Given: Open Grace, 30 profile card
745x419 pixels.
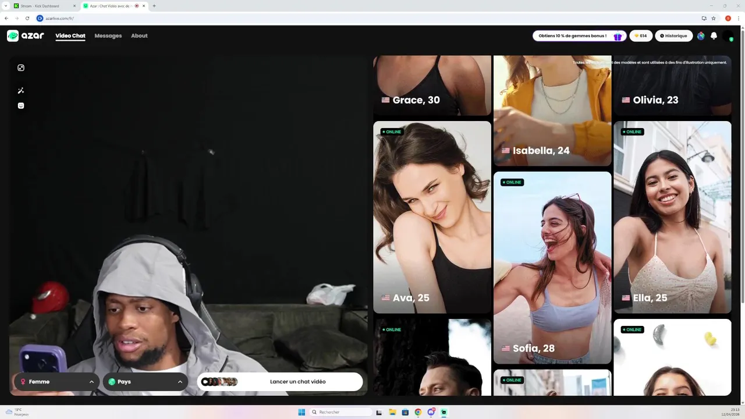Looking at the screenshot, I should click(432, 86).
